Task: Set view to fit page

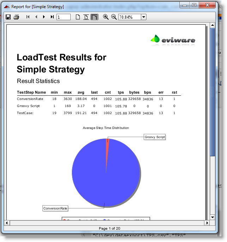Action: click(86, 17)
